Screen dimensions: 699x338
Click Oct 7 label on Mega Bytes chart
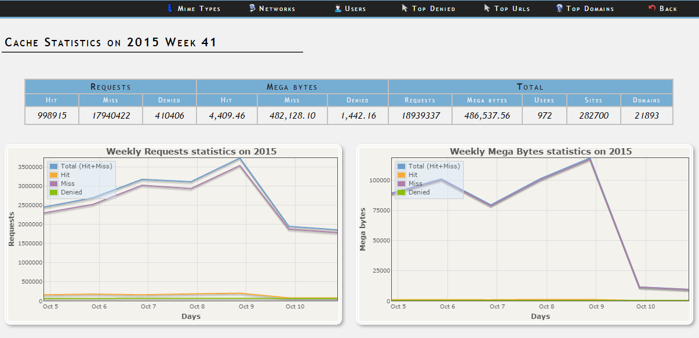(x=497, y=307)
